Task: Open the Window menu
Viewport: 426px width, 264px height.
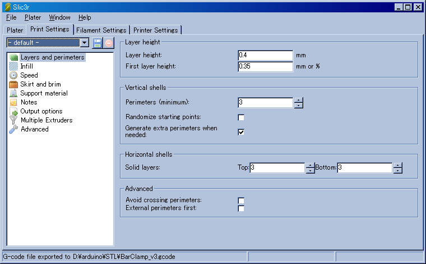Action: 59,17
